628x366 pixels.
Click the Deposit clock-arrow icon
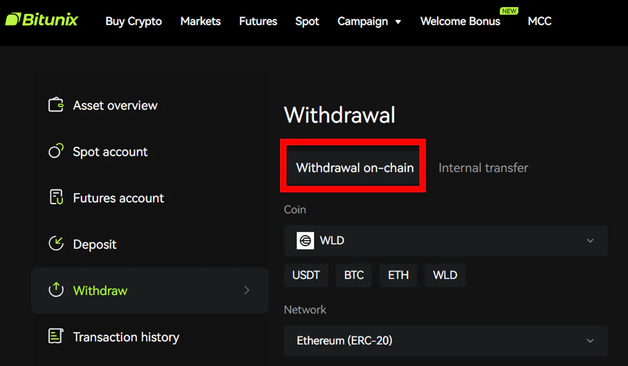(56, 243)
